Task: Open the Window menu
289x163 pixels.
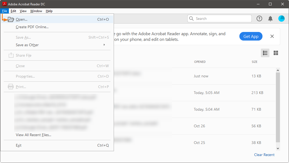Action: pyautogui.click(x=36, y=11)
